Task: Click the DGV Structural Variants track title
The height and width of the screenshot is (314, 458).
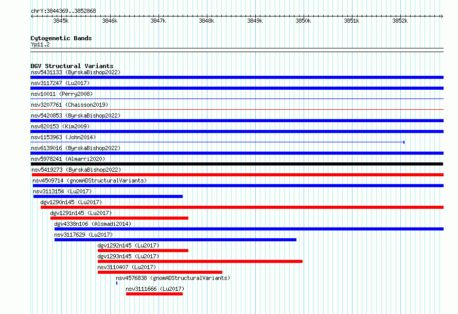Action: pyautogui.click(x=72, y=66)
